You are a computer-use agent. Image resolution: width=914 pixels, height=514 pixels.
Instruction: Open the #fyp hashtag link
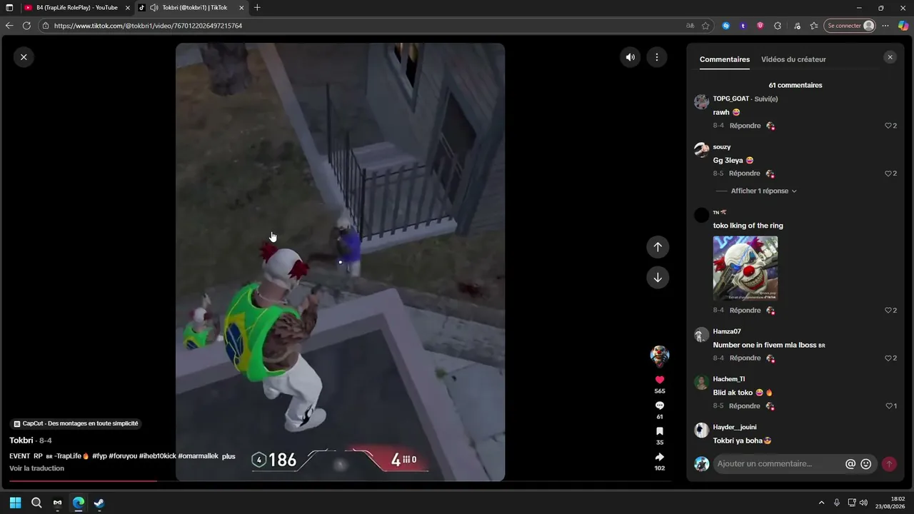[x=99, y=456]
